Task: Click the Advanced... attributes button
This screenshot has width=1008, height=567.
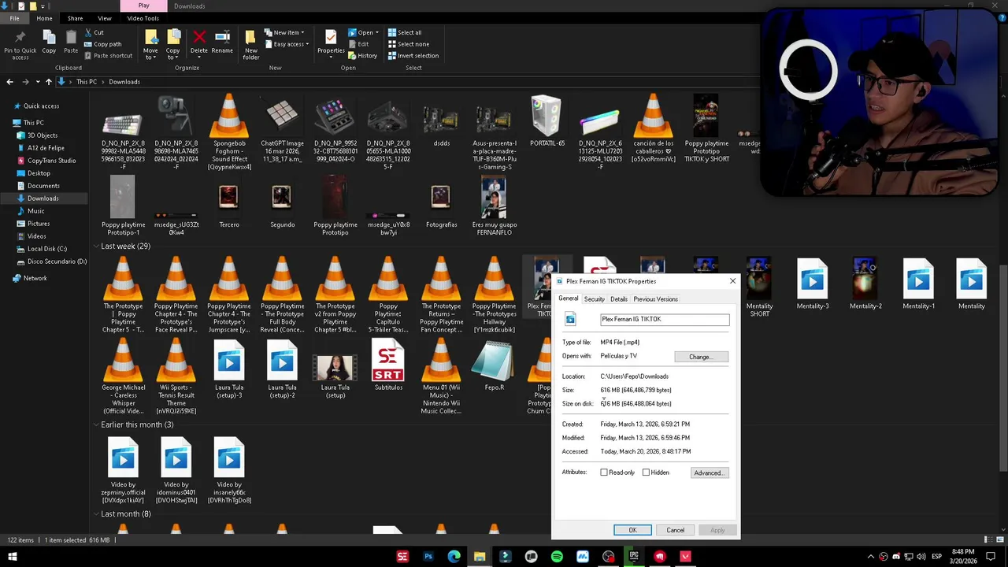Action: [x=710, y=472]
